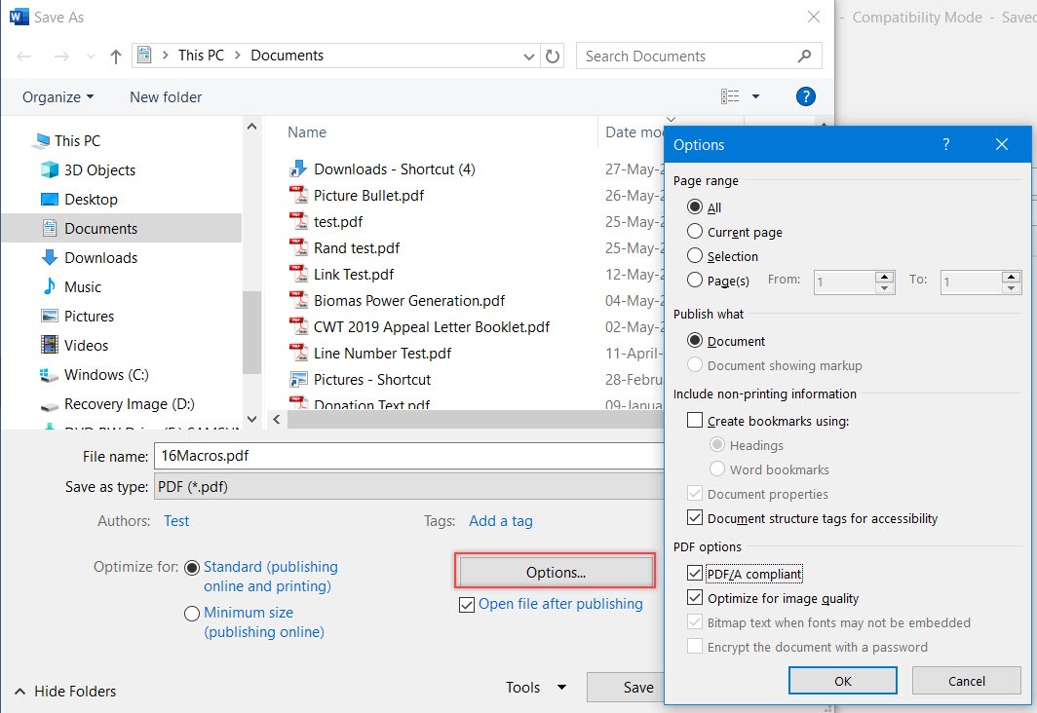Screen dimensions: 1037x713
Task: Go up one folder level
Action: tap(116, 56)
